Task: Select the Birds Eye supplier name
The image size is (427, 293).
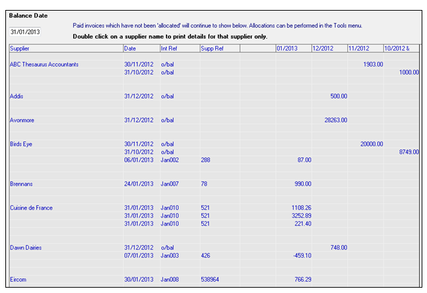Action: click(x=21, y=145)
